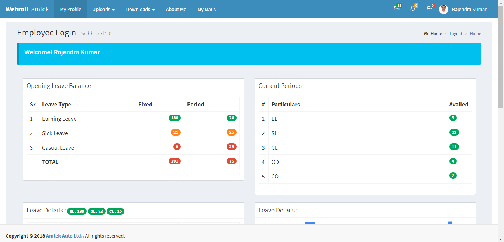Click the blue Leave legend swatch
Image resolution: width=504 pixels, height=242 pixels.
point(450,224)
